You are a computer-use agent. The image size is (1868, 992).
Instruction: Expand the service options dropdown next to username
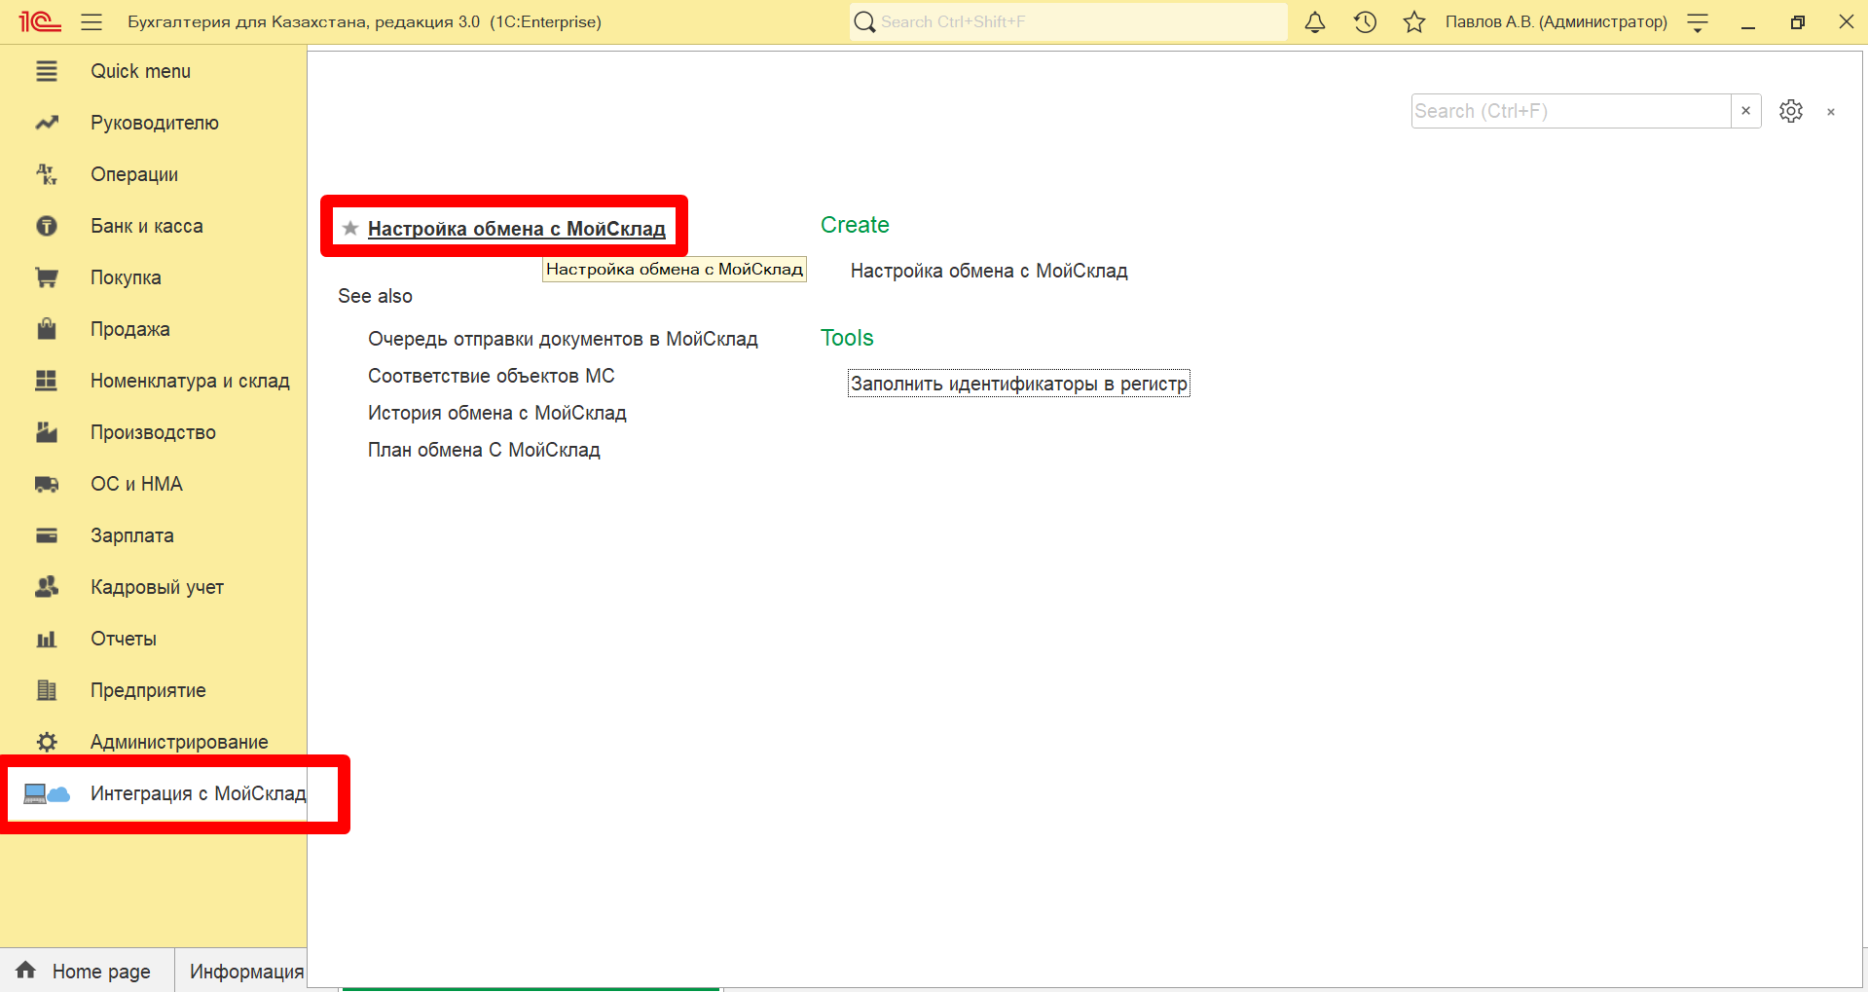pos(1698,22)
